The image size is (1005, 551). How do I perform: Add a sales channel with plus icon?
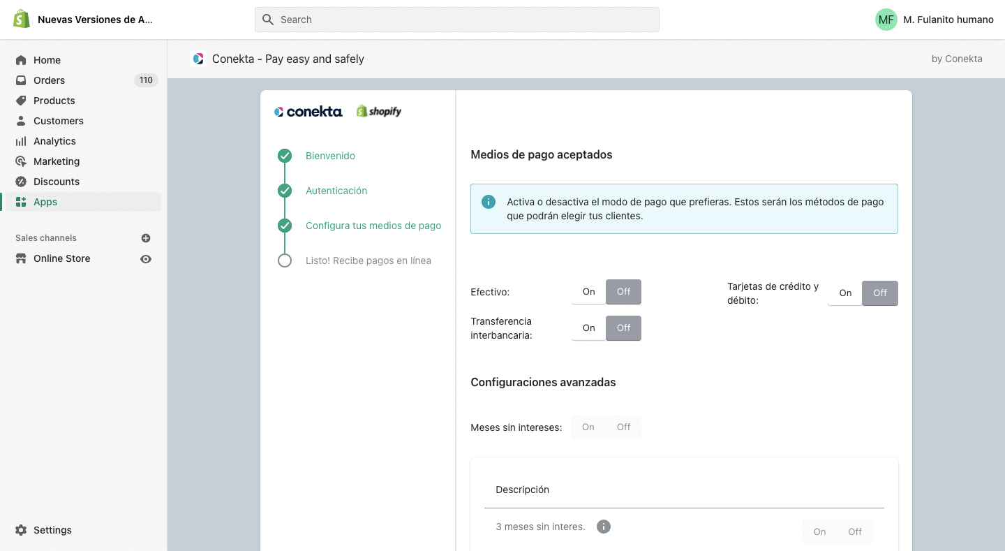click(146, 238)
